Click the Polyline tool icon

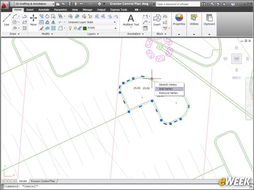(25, 16)
